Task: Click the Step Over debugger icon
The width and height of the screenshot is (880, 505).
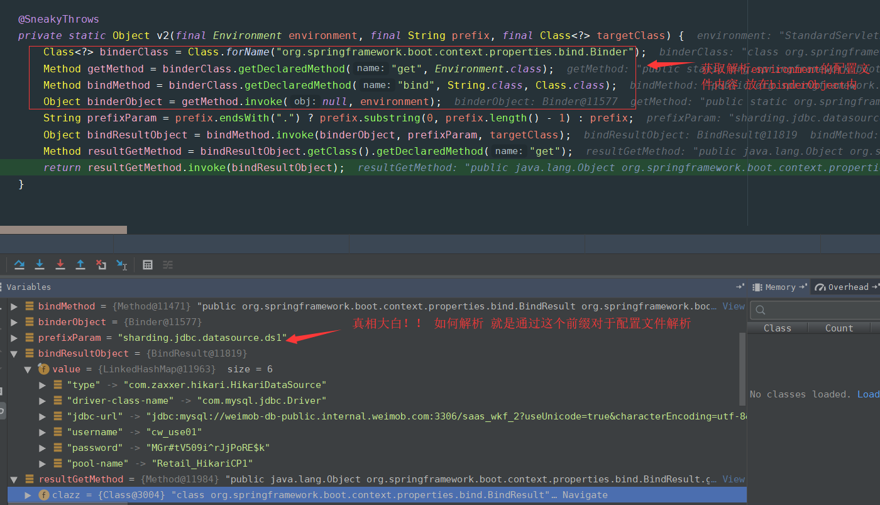Action: point(19,265)
